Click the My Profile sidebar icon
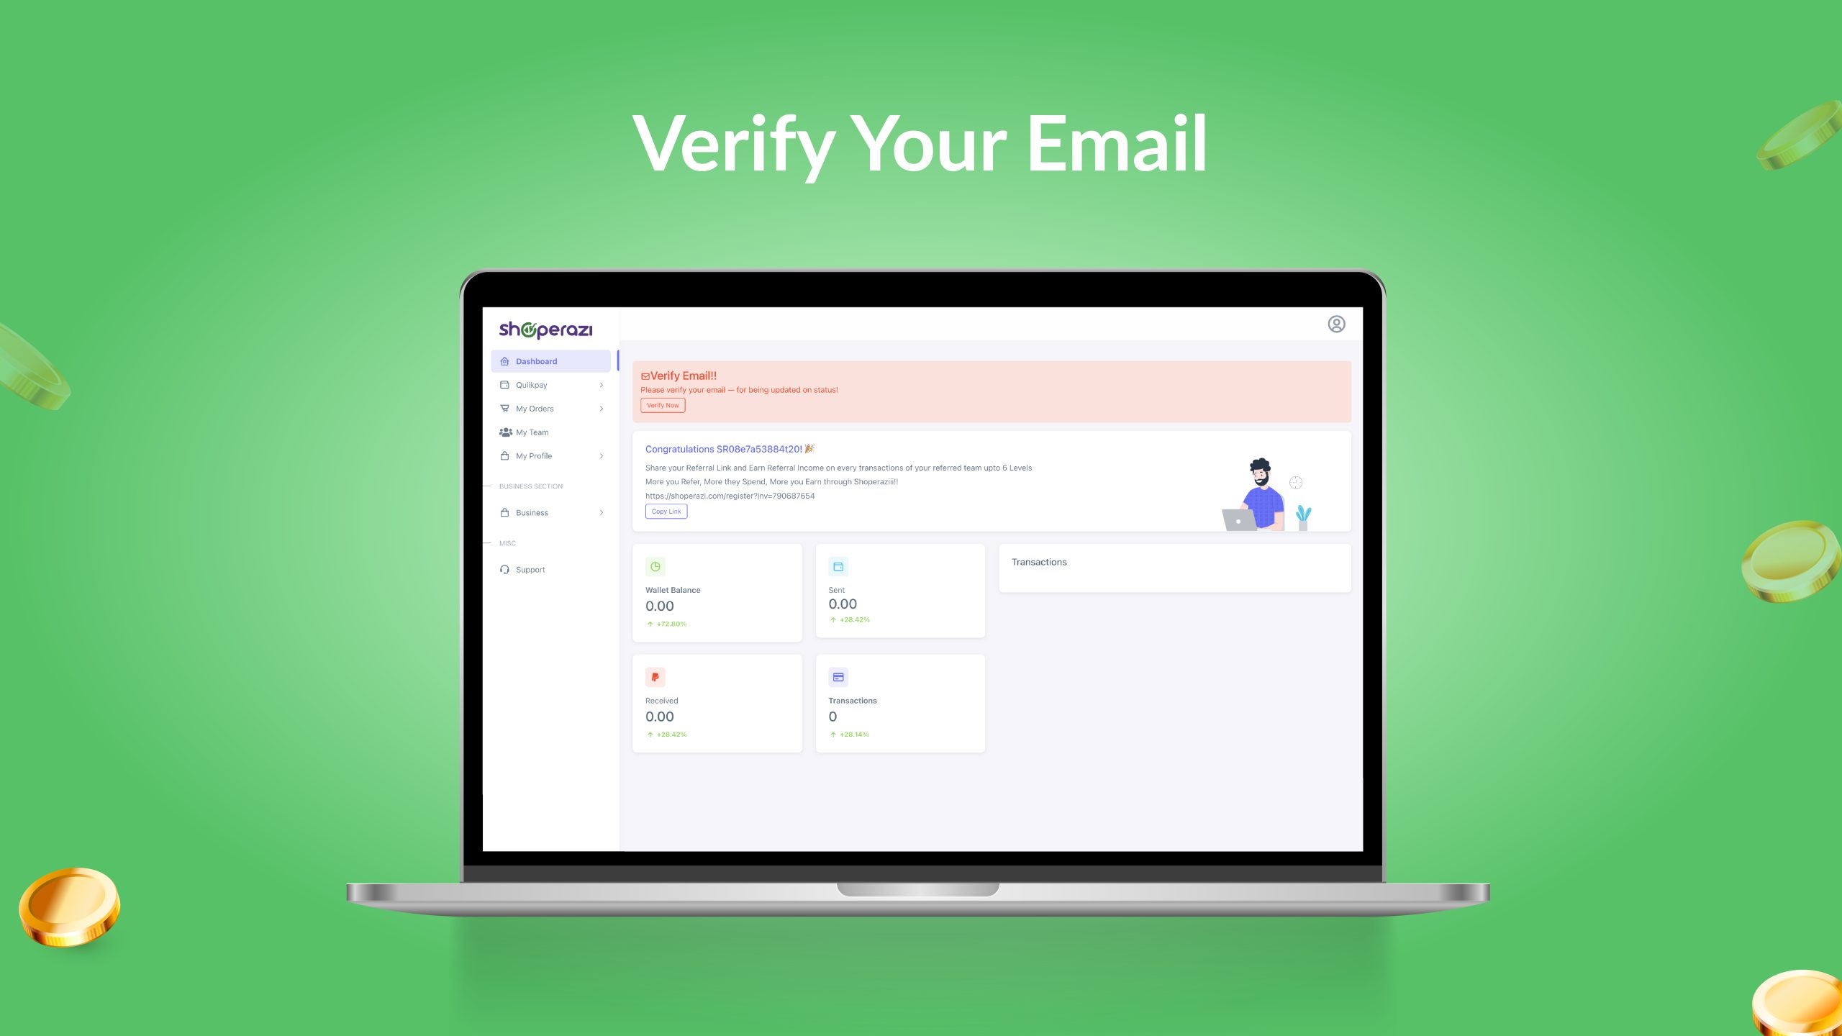 505,455
